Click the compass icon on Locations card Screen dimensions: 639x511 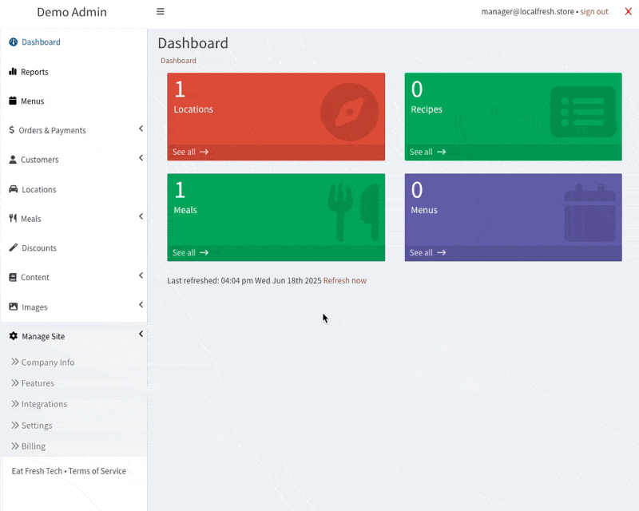349,112
